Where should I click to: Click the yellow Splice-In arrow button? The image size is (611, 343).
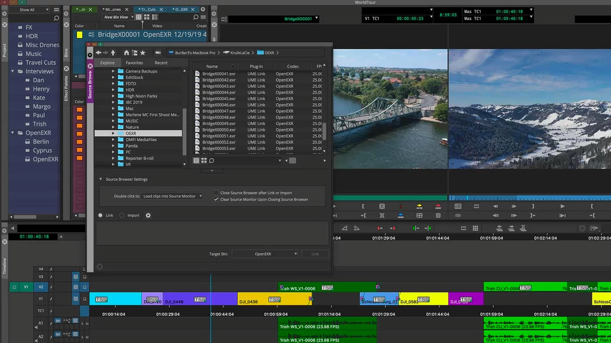pos(419,206)
